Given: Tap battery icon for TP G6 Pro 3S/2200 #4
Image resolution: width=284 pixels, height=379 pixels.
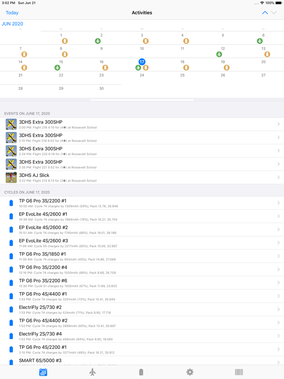Looking at the screenshot, I should coord(11,269).
